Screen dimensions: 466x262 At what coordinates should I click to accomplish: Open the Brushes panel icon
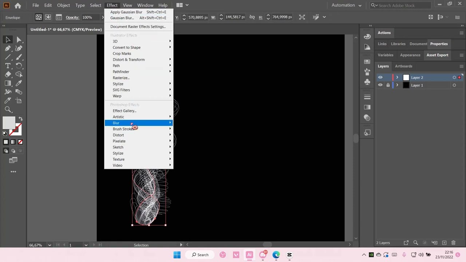(367, 72)
